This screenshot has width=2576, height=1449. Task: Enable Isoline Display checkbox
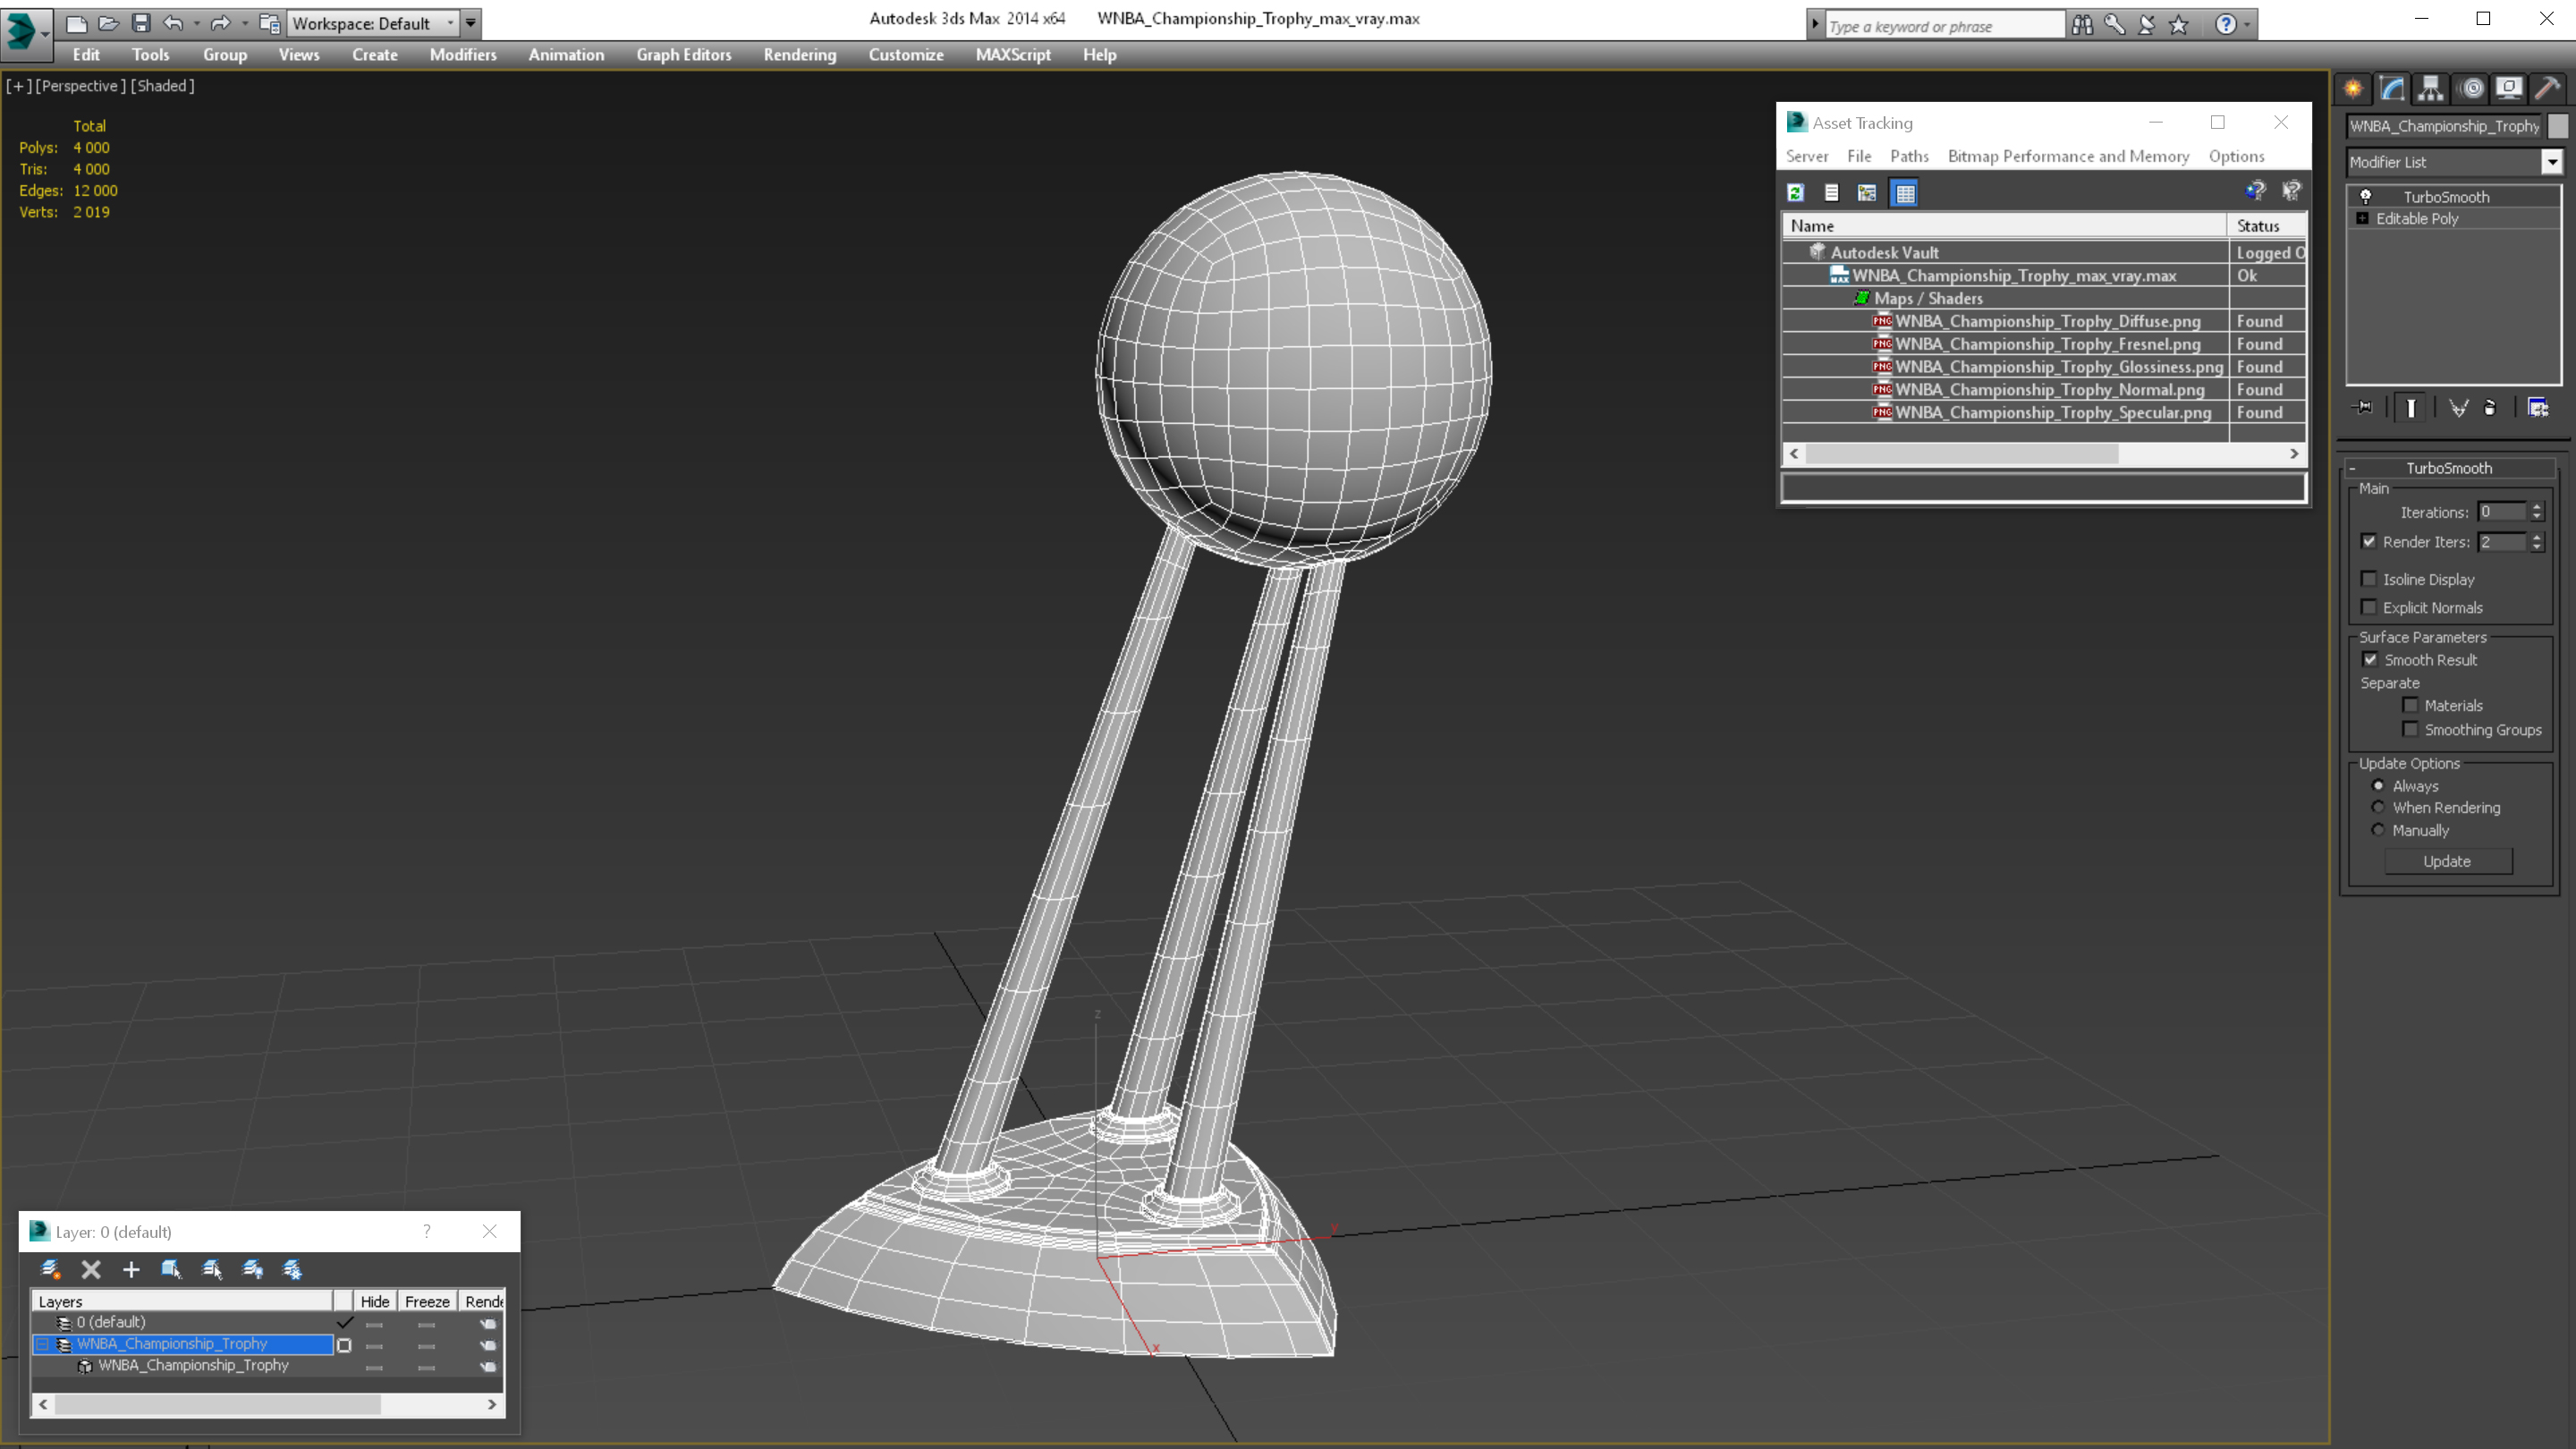coord(2369,579)
